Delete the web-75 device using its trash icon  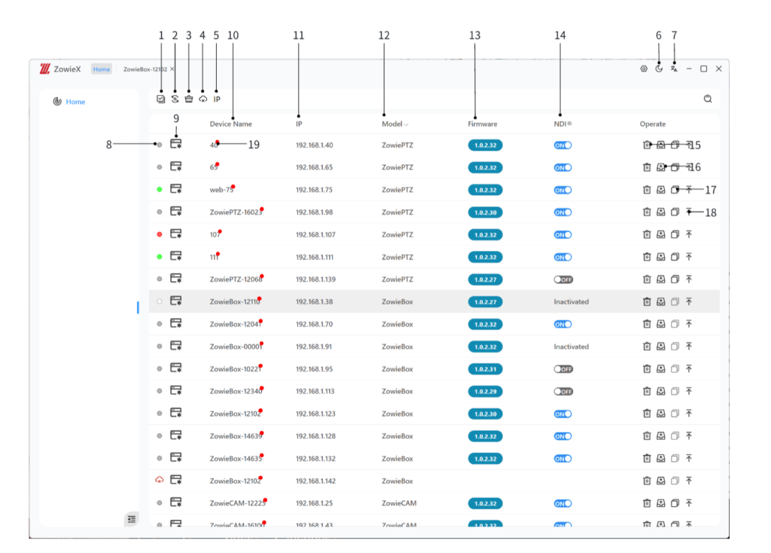(x=646, y=190)
